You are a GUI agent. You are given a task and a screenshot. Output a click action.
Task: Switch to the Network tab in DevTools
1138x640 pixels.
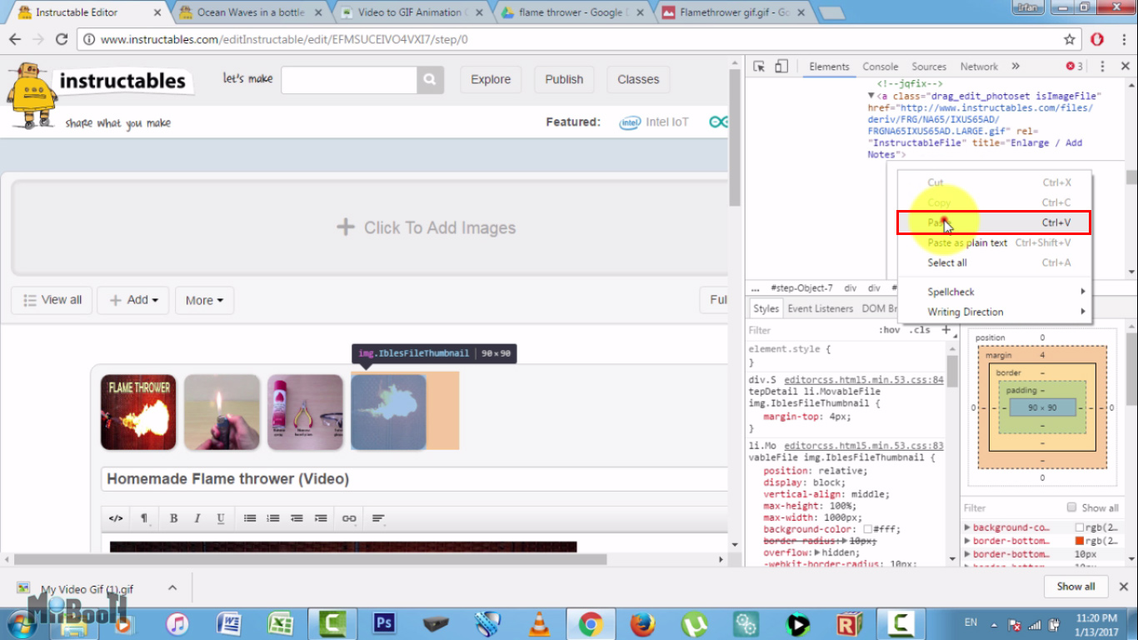[979, 67]
